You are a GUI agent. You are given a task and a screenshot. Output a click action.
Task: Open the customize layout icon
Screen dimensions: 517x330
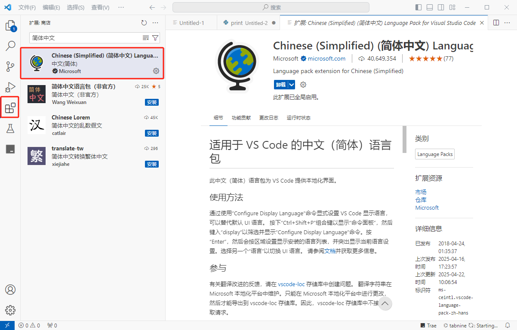[452, 7]
